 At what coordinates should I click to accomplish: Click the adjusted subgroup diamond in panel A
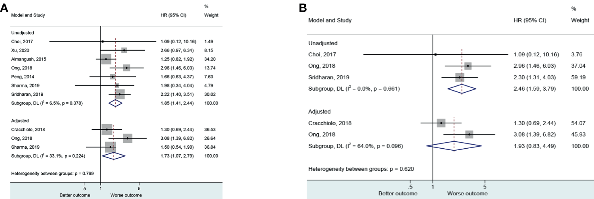[114, 155]
